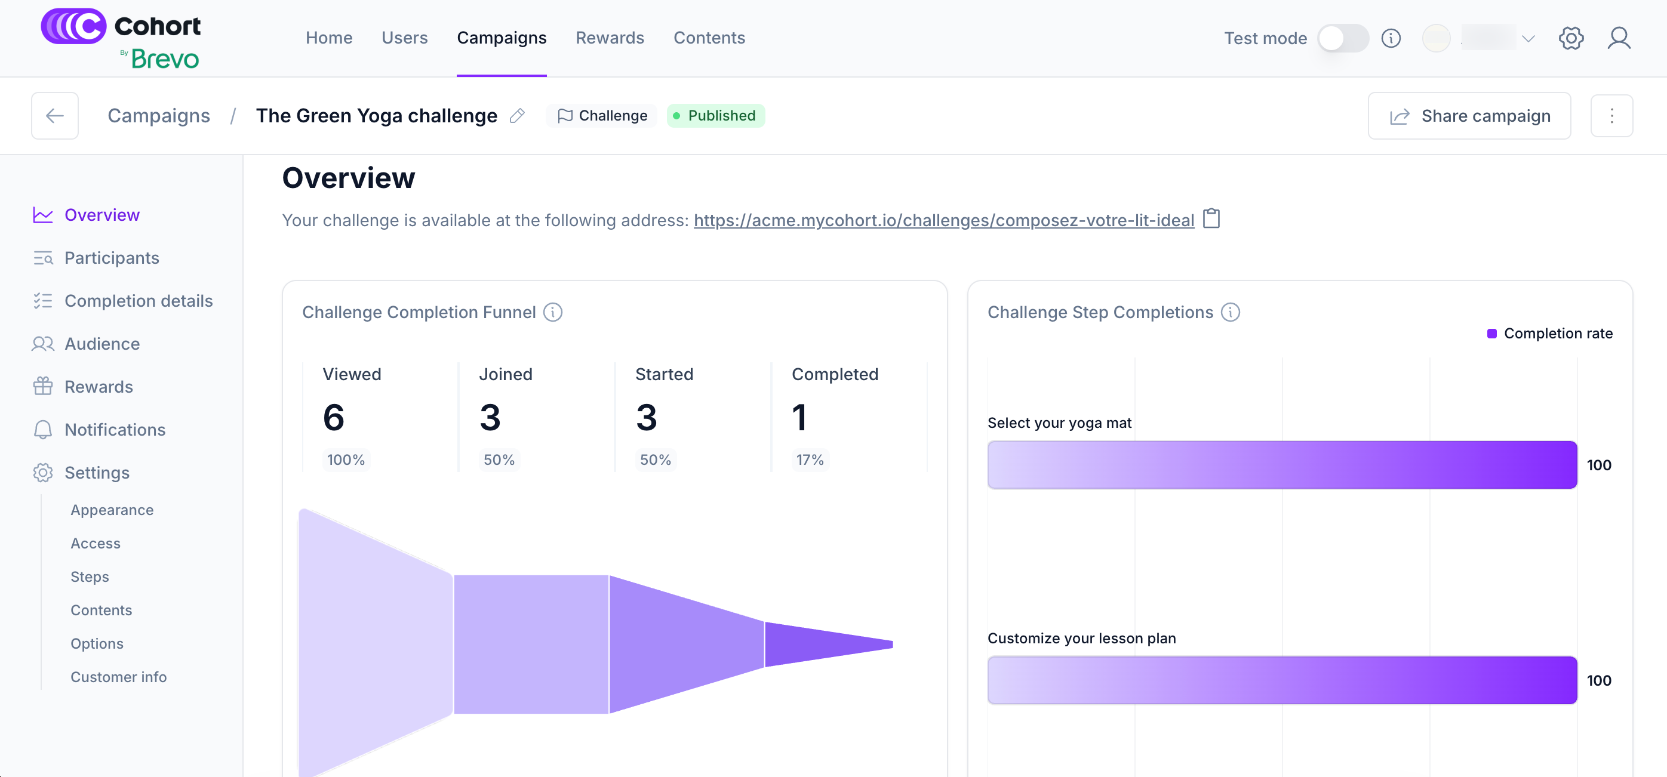This screenshot has width=1667, height=777.
Task: Go back using the arrow icon
Action: [x=54, y=115]
